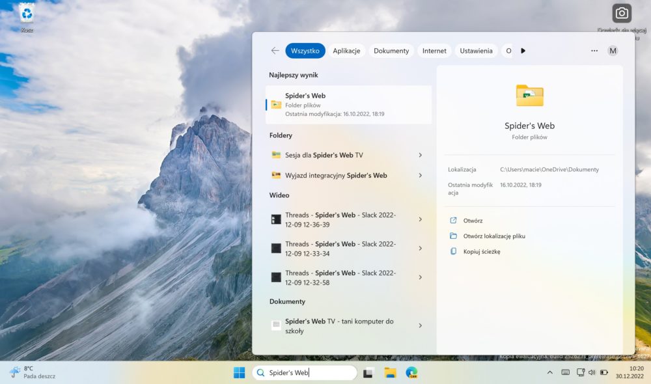Viewport: 651px width, 384px height.
Task: Show more filter tabs with the play arrow
Action: (523, 51)
